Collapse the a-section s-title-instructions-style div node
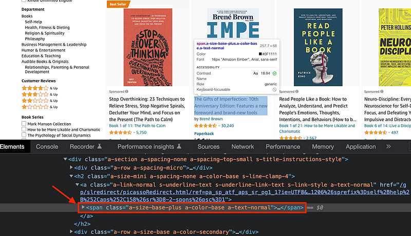The height and width of the screenshot is (236, 411). tap(65, 159)
